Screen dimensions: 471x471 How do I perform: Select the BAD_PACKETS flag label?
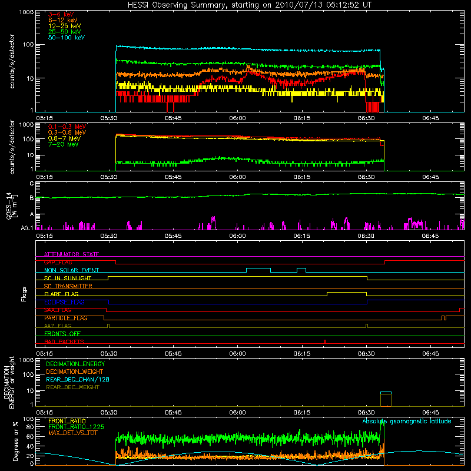(64, 341)
